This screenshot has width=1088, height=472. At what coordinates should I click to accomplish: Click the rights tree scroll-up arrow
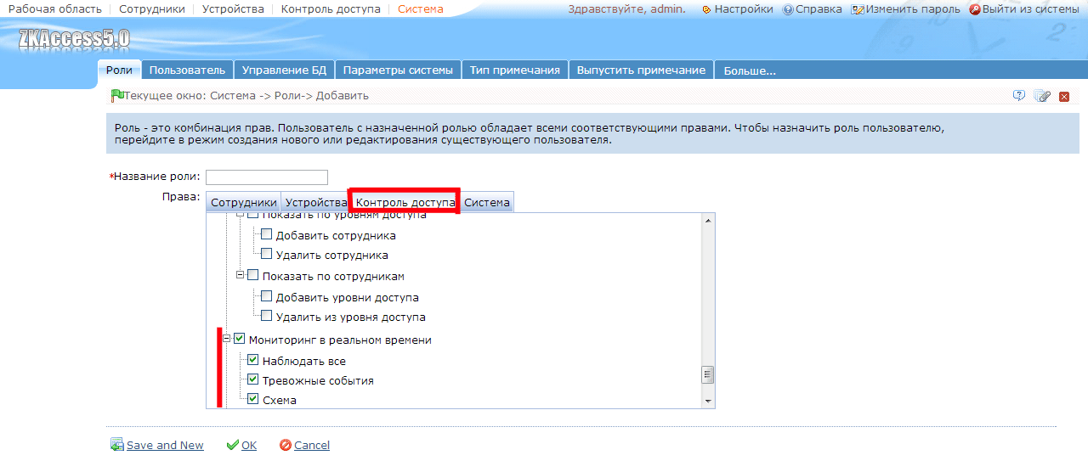coord(707,220)
